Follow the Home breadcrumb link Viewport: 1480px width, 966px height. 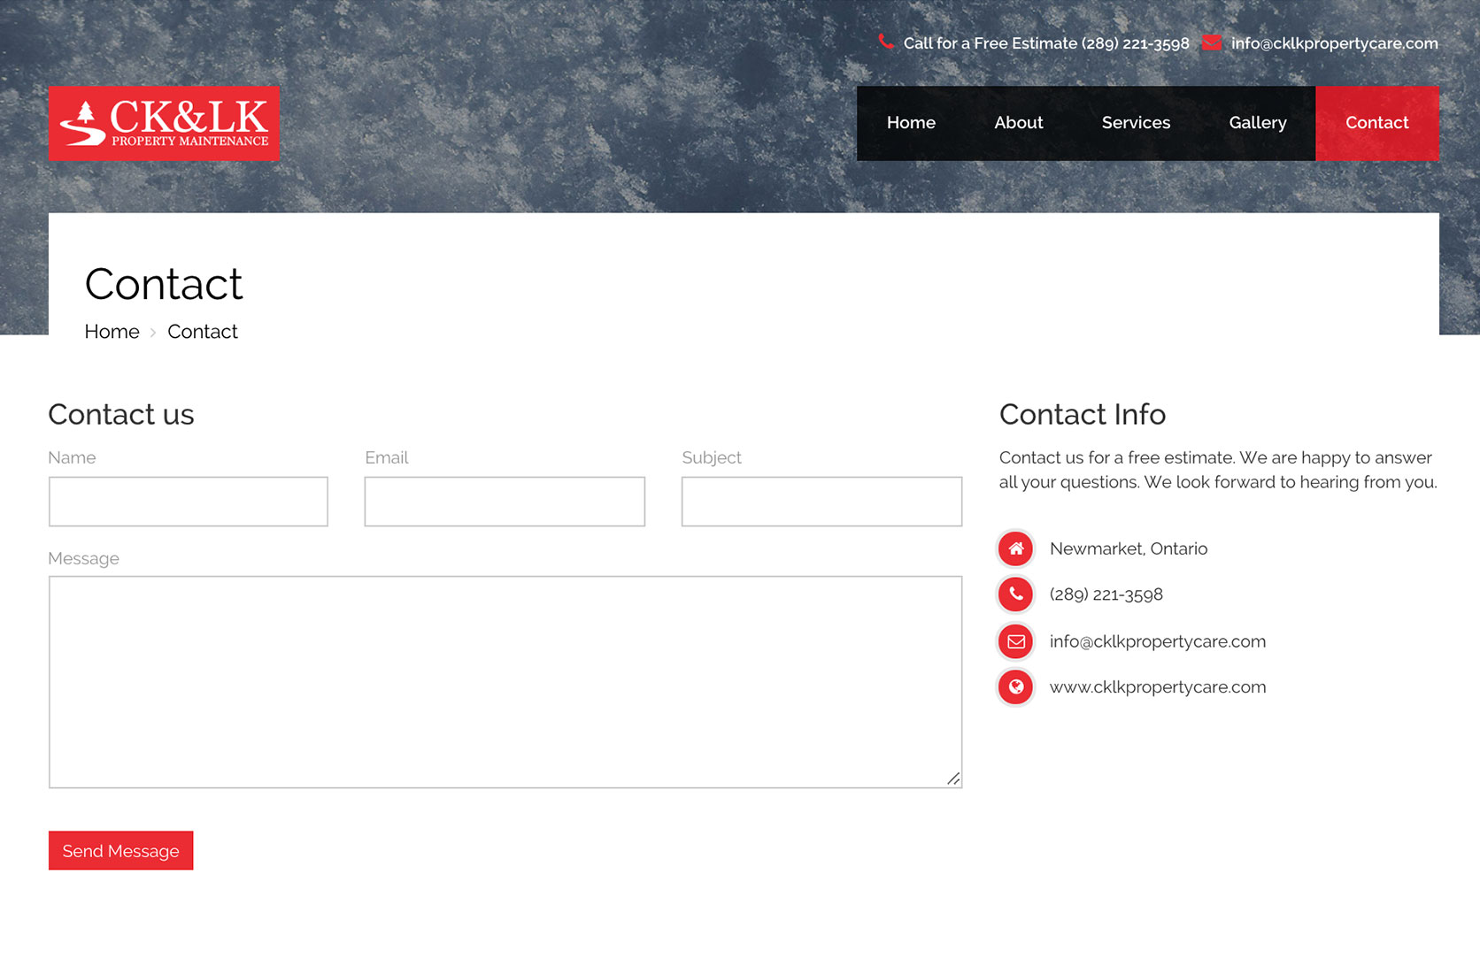click(x=112, y=332)
